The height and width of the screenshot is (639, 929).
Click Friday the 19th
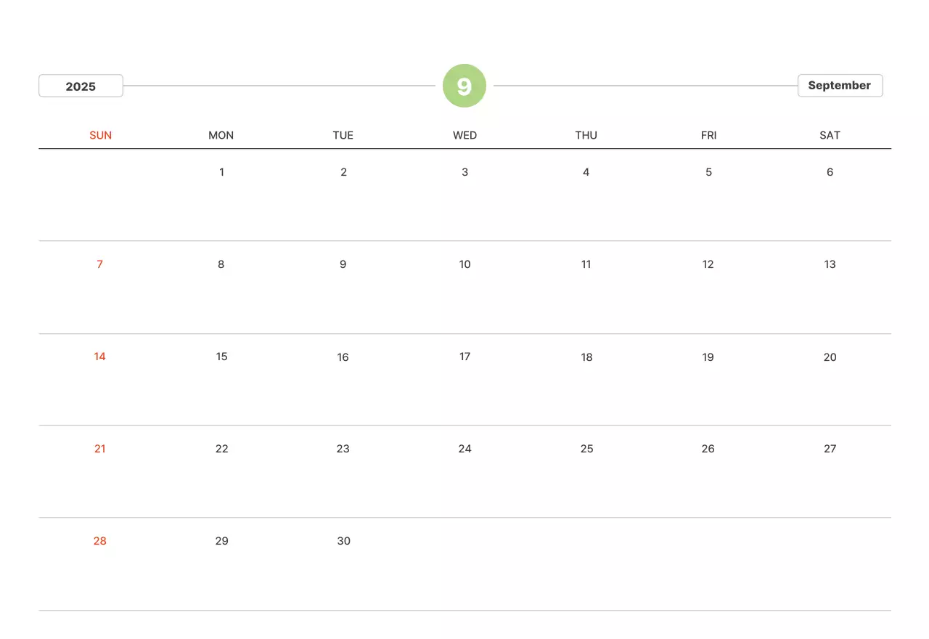708,357
